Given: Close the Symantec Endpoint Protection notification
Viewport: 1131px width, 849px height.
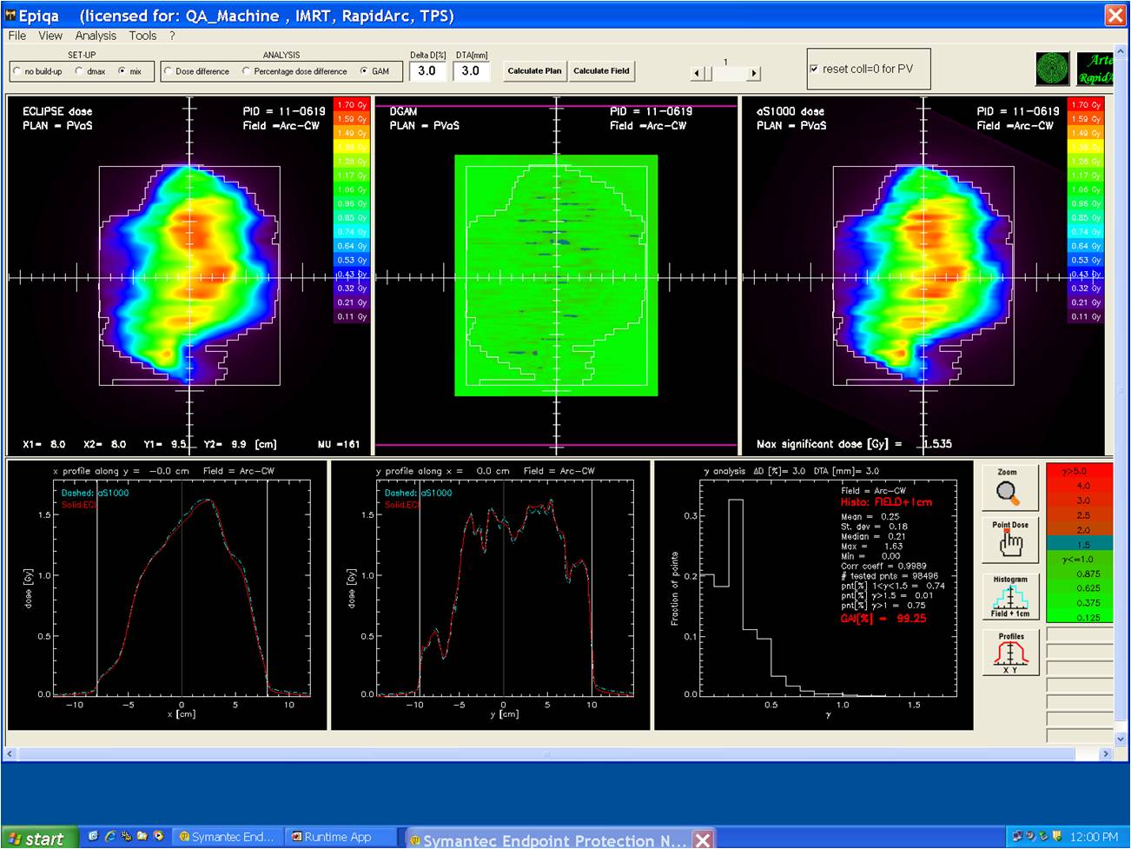Looking at the screenshot, I should click(703, 839).
